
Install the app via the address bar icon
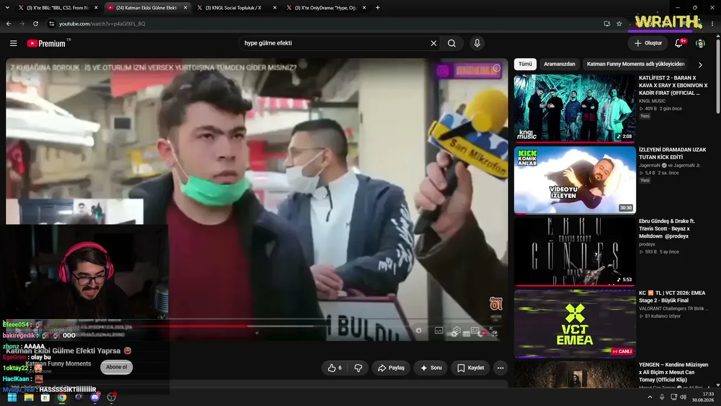point(607,24)
